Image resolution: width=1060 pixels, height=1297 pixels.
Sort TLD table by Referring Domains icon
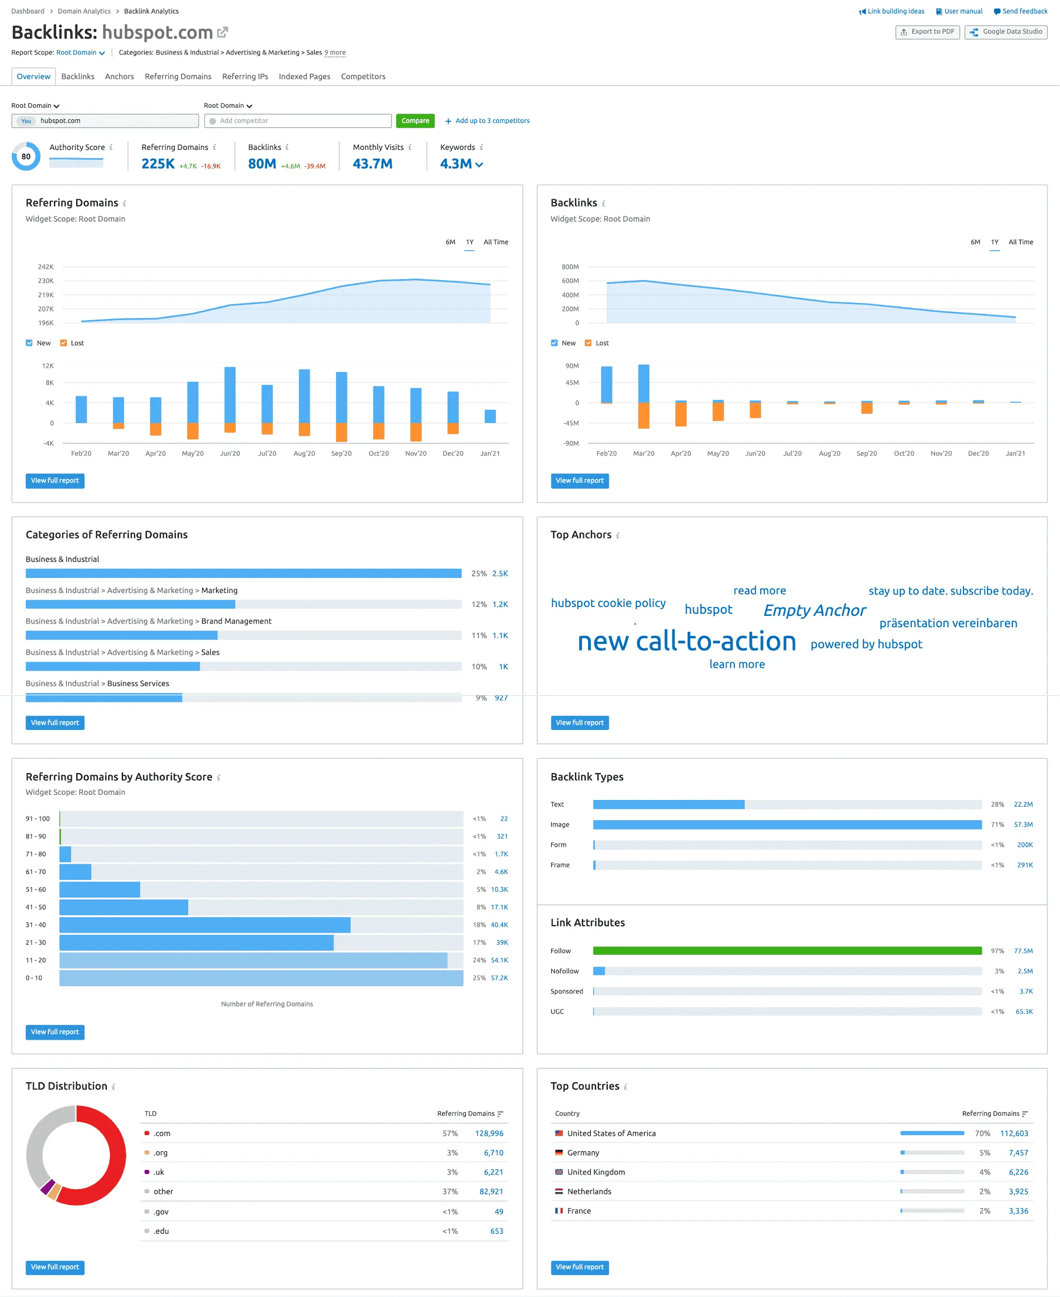coord(500,1114)
